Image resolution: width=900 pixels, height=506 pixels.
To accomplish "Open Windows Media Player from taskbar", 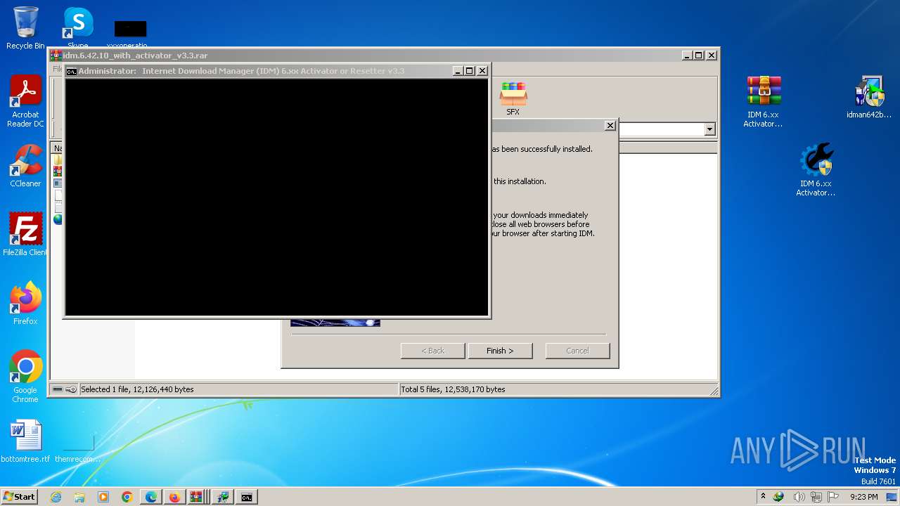I will [x=103, y=497].
